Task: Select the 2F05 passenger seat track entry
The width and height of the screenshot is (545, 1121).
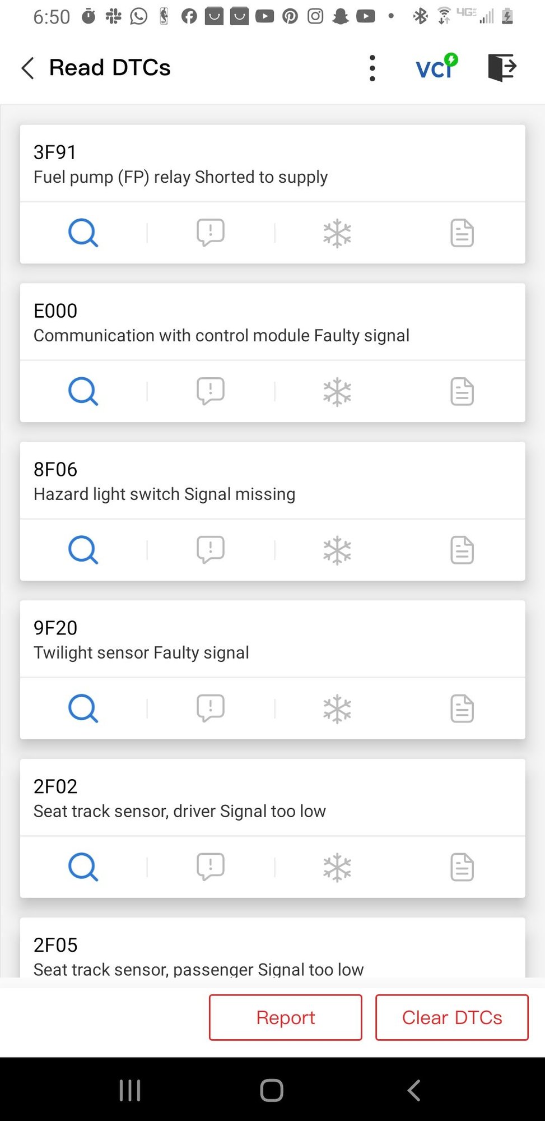Action: pos(272,956)
